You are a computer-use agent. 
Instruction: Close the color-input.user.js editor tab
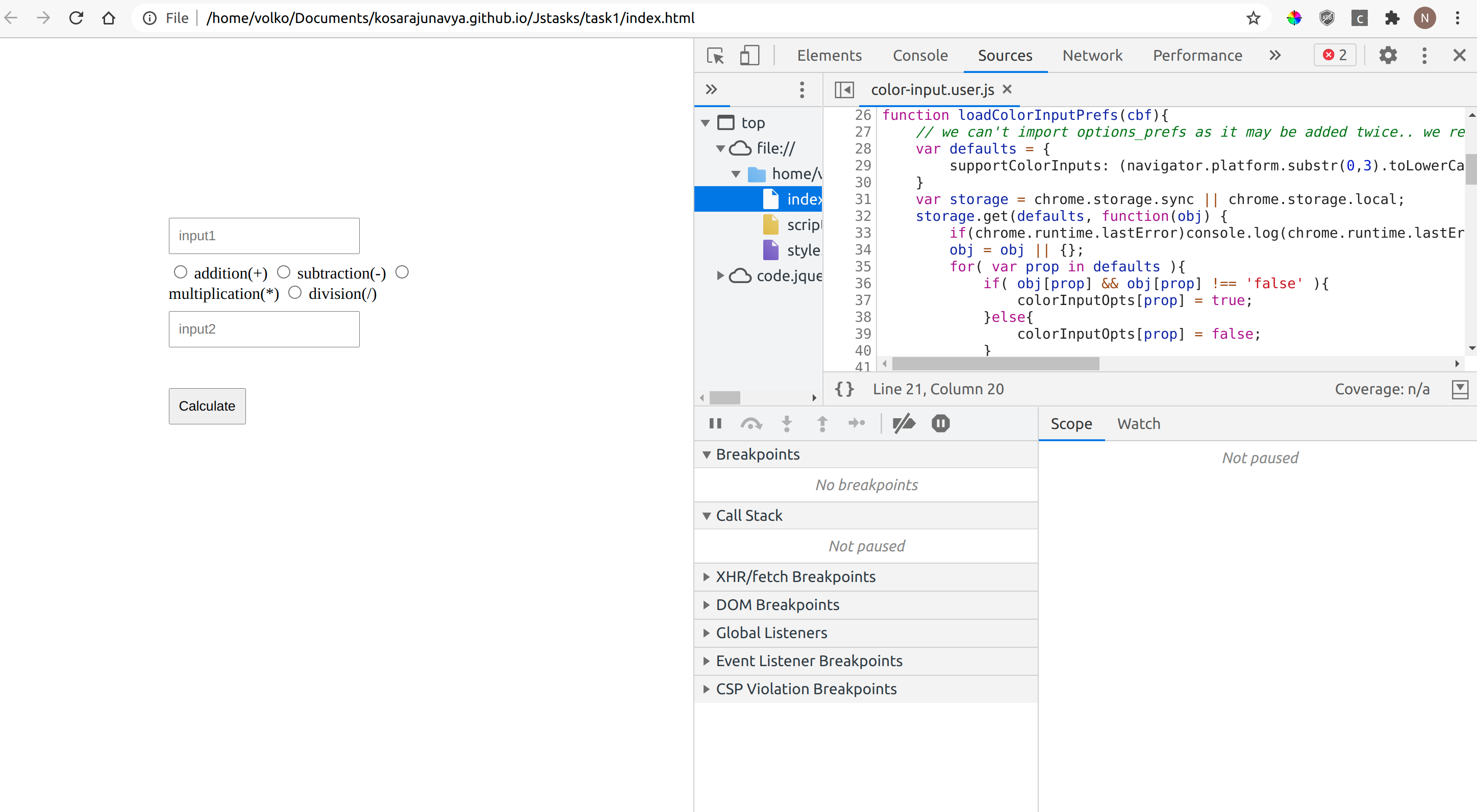coord(1008,89)
